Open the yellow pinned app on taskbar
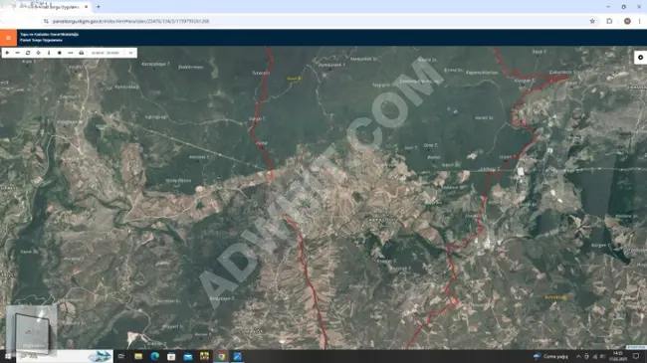Image resolution: width=647 pixels, height=363 pixels. click(x=204, y=356)
